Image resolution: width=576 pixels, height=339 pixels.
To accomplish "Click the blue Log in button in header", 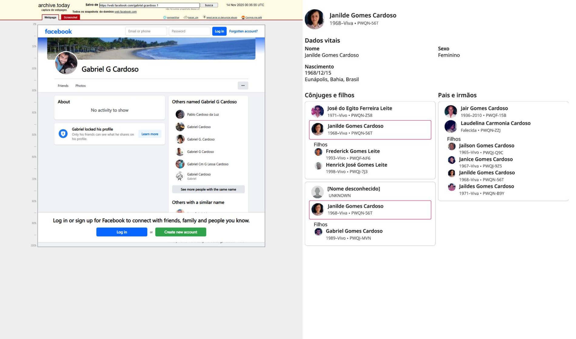I will pos(219,31).
